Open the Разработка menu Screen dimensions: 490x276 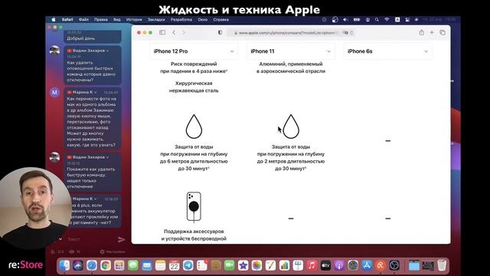[x=181, y=19]
